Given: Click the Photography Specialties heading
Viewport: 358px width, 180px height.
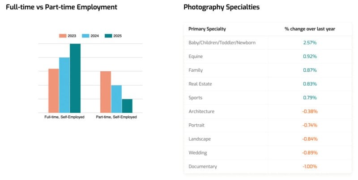Looking at the screenshot, I should (x=221, y=7).
